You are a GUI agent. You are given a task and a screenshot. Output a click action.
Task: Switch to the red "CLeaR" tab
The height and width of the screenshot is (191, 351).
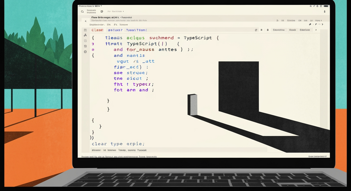pyautogui.click(x=97, y=30)
